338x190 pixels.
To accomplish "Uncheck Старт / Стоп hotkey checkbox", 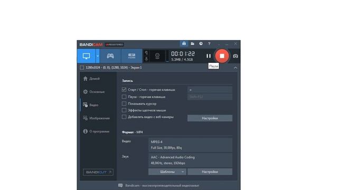I will (124, 90).
